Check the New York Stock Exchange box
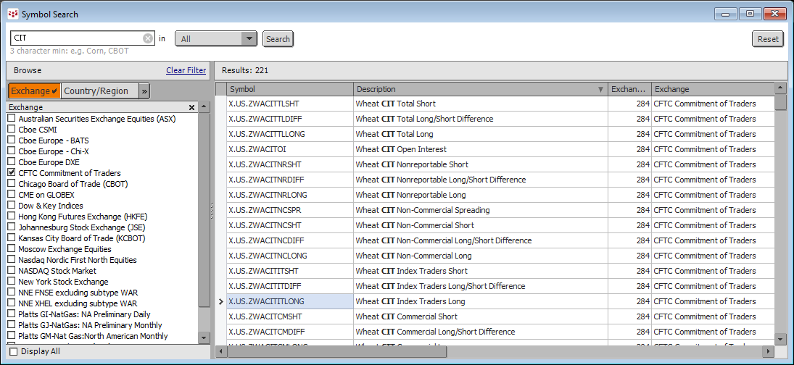 [x=12, y=282]
